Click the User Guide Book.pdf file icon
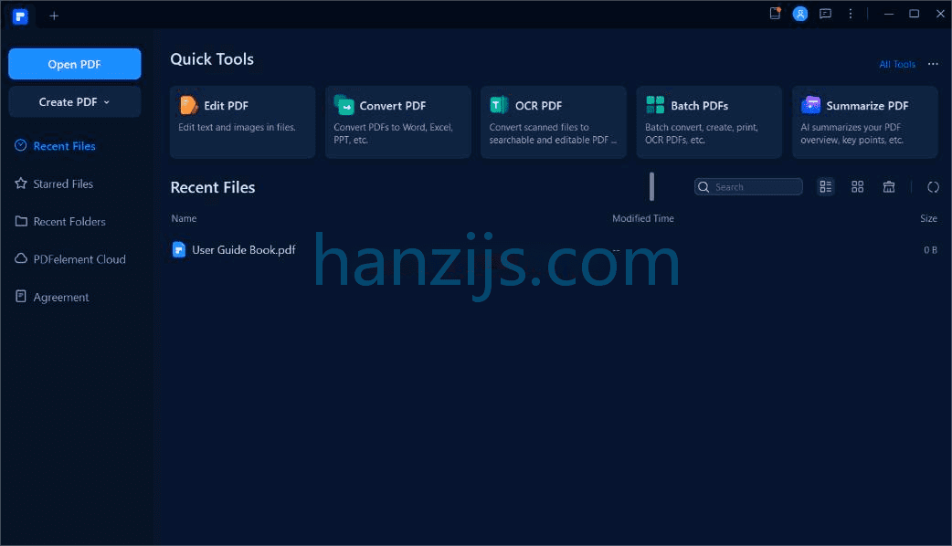Viewport: 952px width, 546px height. pyautogui.click(x=179, y=250)
